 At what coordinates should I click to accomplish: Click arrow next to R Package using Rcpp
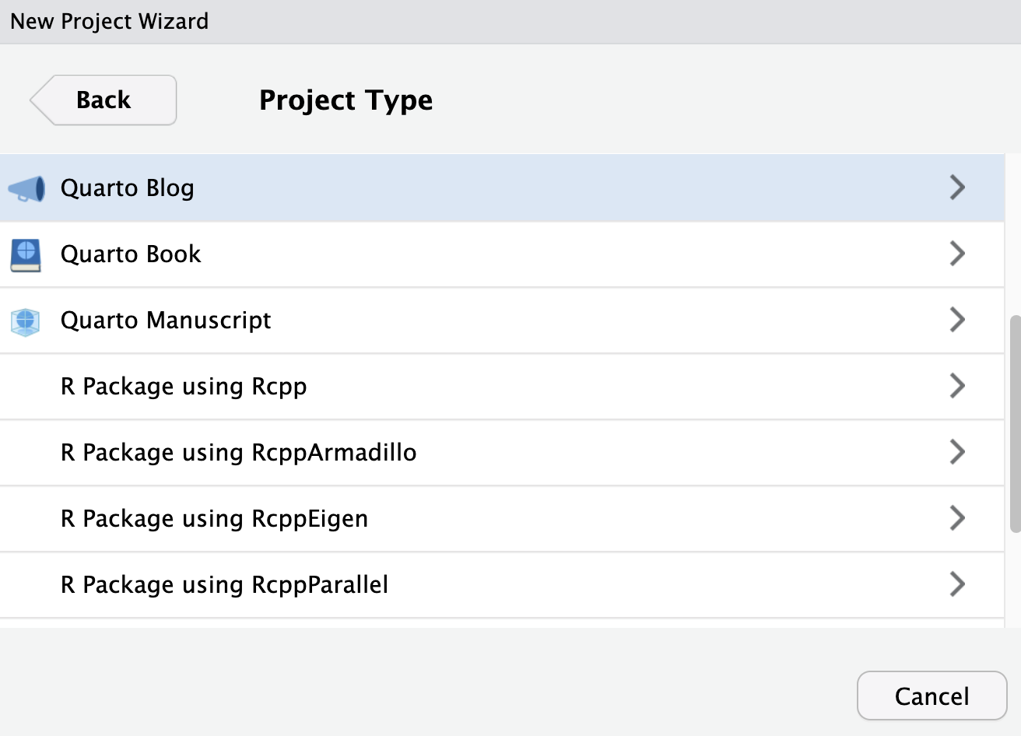click(957, 386)
